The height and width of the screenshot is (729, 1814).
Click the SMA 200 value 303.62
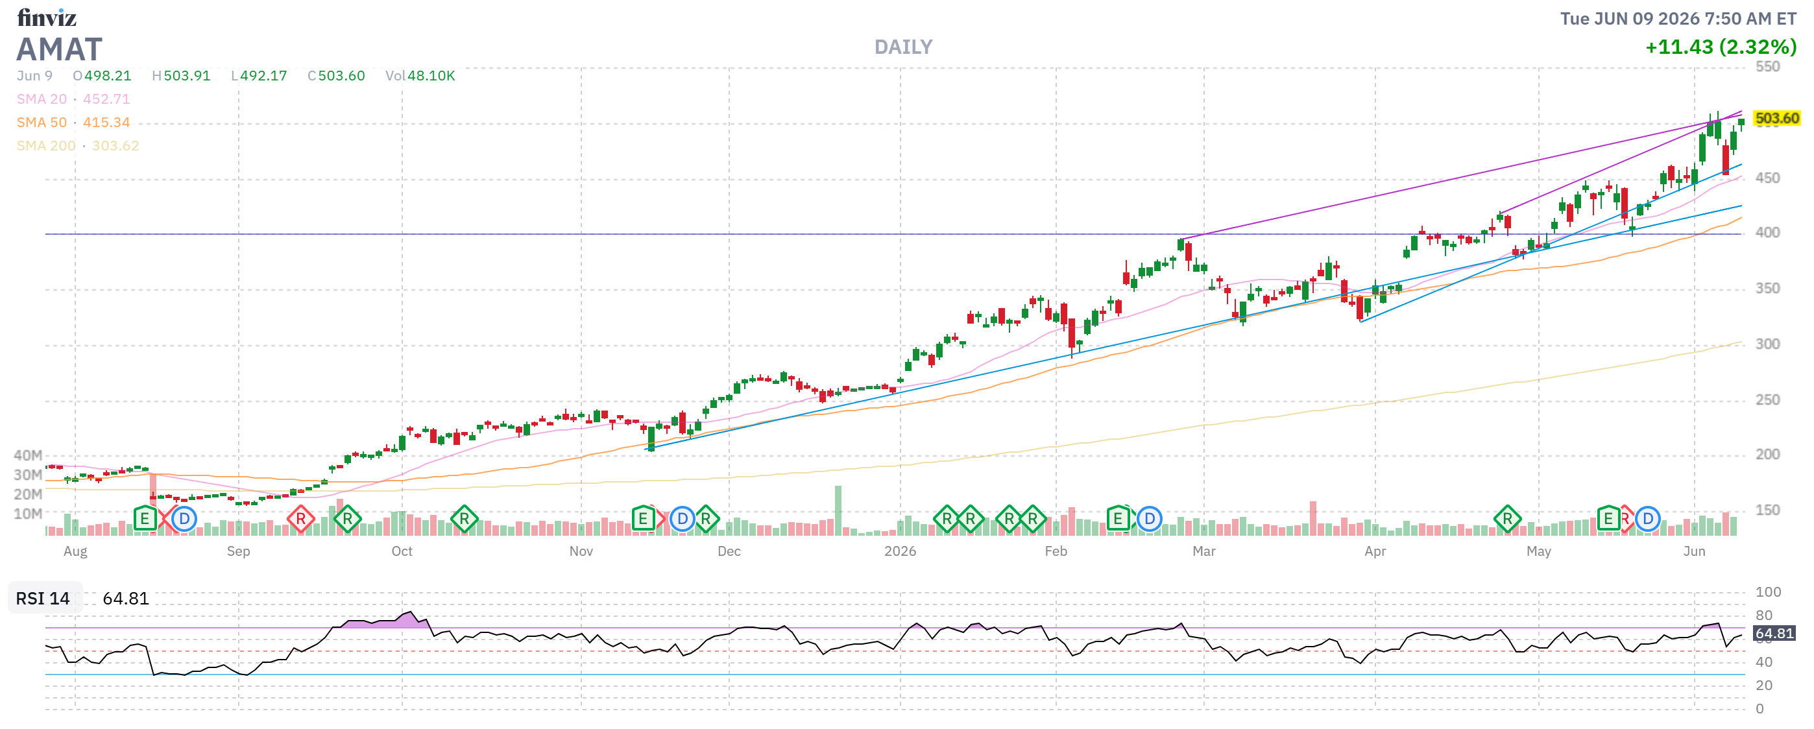coord(115,146)
